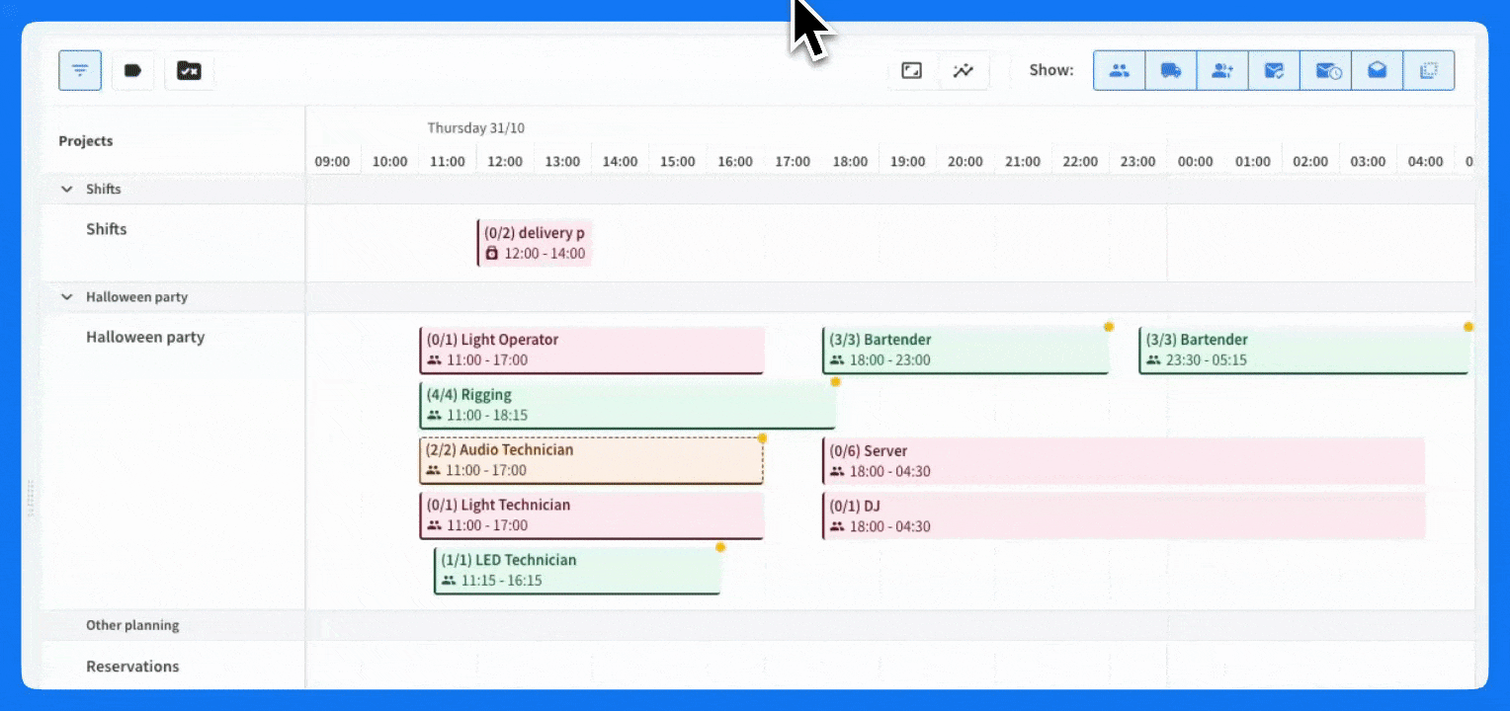Screen dimensions: 1510x711
Task: Click the folder with checkmark icon
Action: tap(189, 71)
